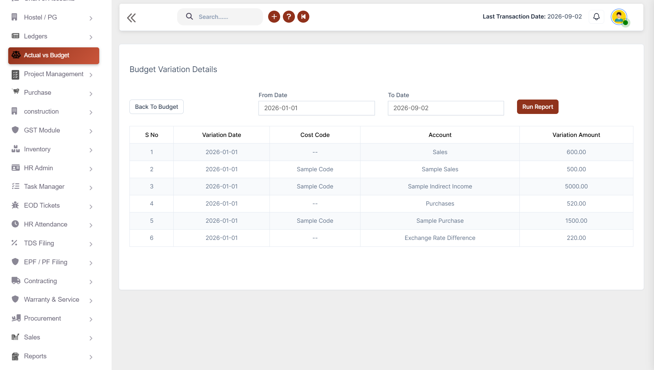The height and width of the screenshot is (370, 654).
Task: Click the Contracting truck icon
Action: point(16,281)
